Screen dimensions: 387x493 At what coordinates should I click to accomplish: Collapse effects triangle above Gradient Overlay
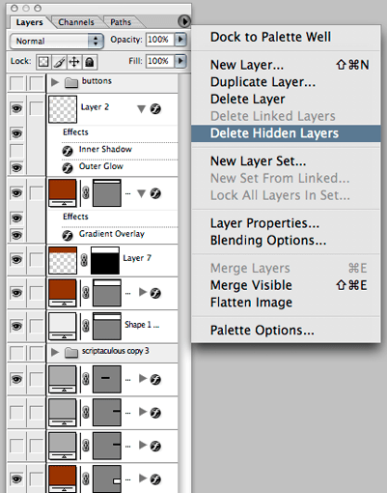pos(141,193)
